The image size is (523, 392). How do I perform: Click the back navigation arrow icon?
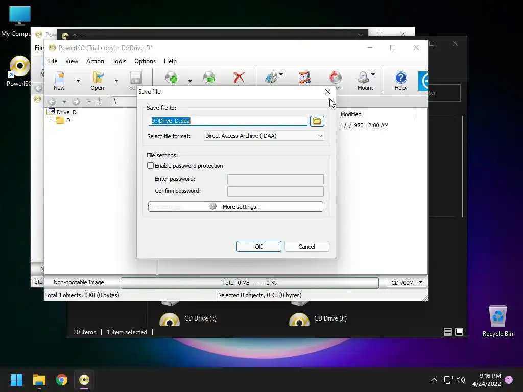52,102
